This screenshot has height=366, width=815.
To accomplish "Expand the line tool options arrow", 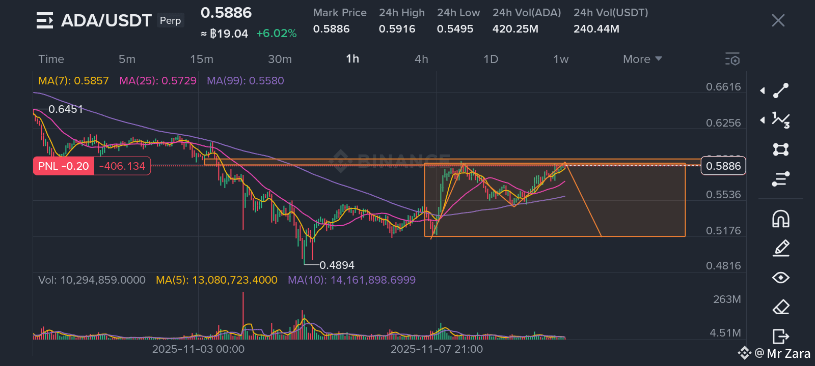I will point(763,90).
